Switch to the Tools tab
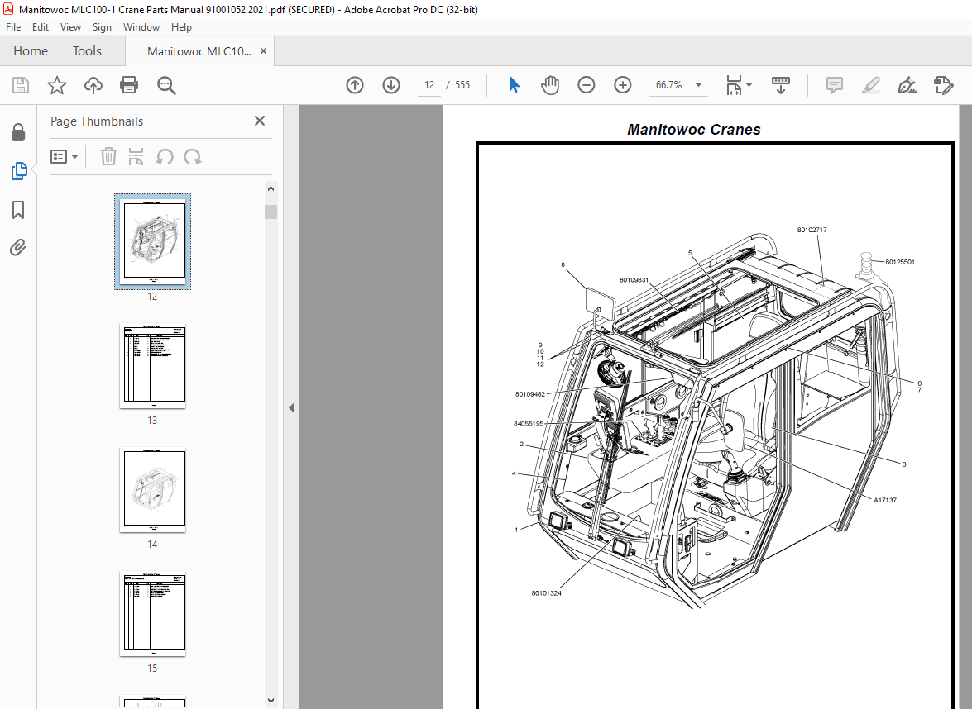 87,50
